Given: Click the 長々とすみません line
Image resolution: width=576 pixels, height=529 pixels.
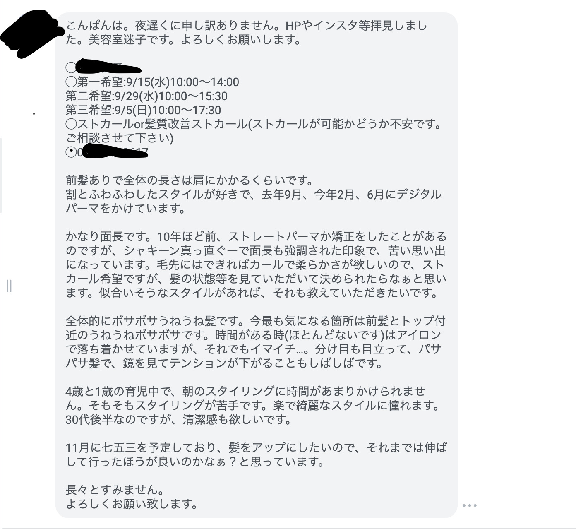Looking at the screenshot, I should [x=115, y=490].
